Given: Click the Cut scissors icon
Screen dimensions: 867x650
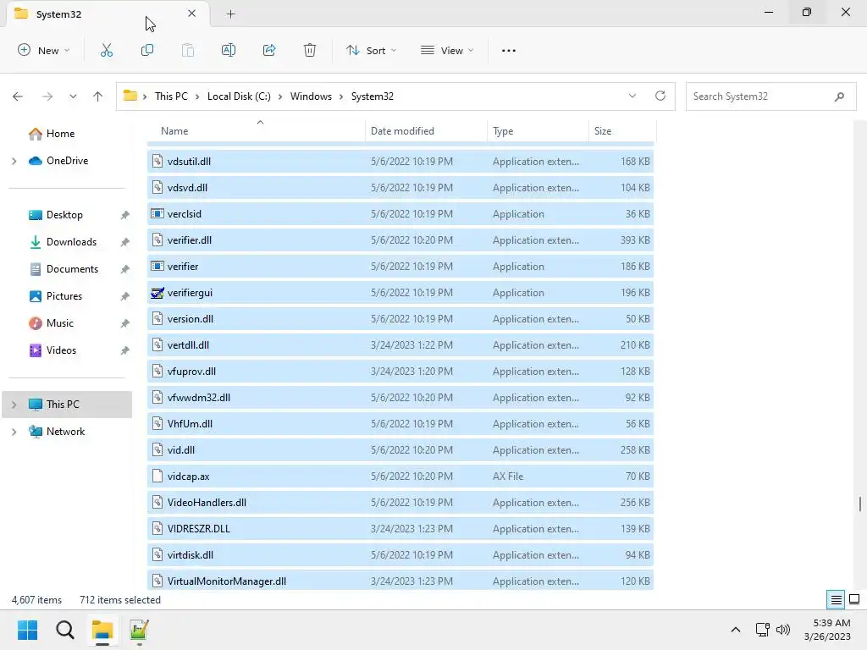Looking at the screenshot, I should coord(107,50).
